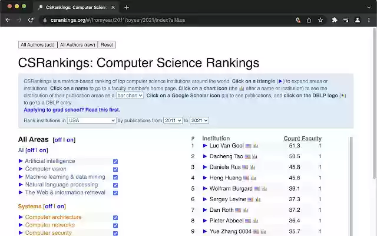Screen dimensions: 377x236
Task: Turn Systems areas on
Action: (x=60, y=206)
